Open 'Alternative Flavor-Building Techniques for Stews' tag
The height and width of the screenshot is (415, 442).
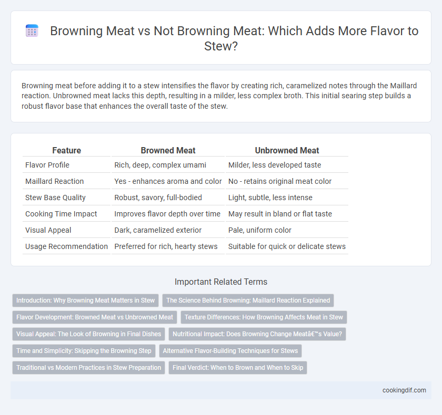[230, 351]
